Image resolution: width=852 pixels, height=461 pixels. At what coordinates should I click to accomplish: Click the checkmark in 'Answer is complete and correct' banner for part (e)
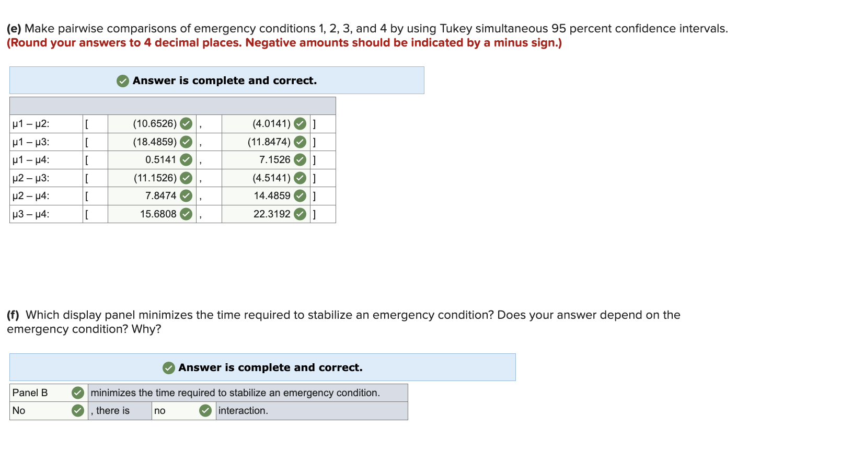(122, 81)
